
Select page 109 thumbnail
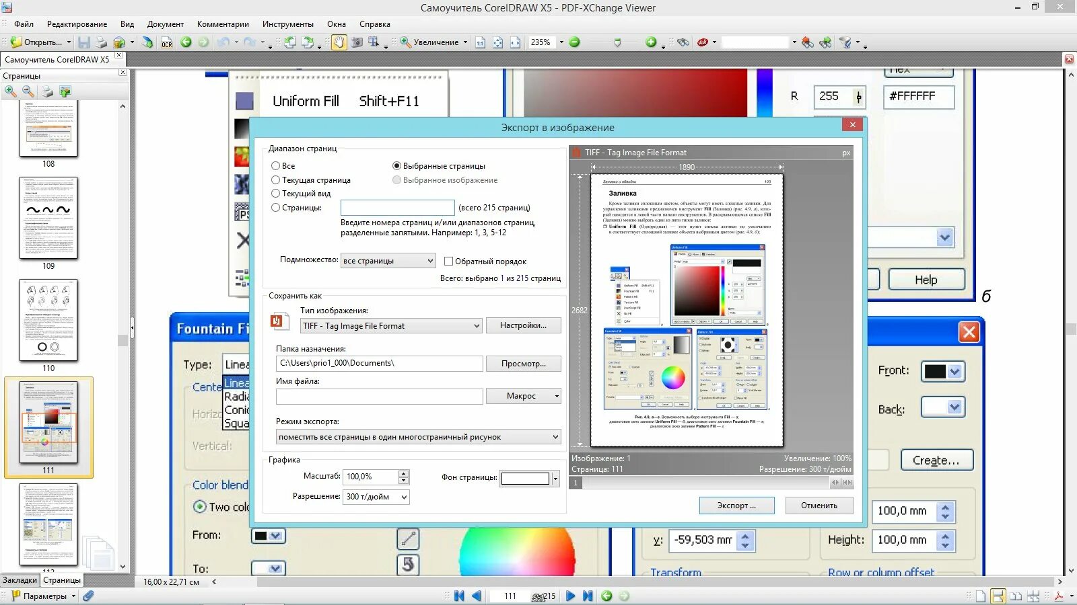[x=48, y=218]
